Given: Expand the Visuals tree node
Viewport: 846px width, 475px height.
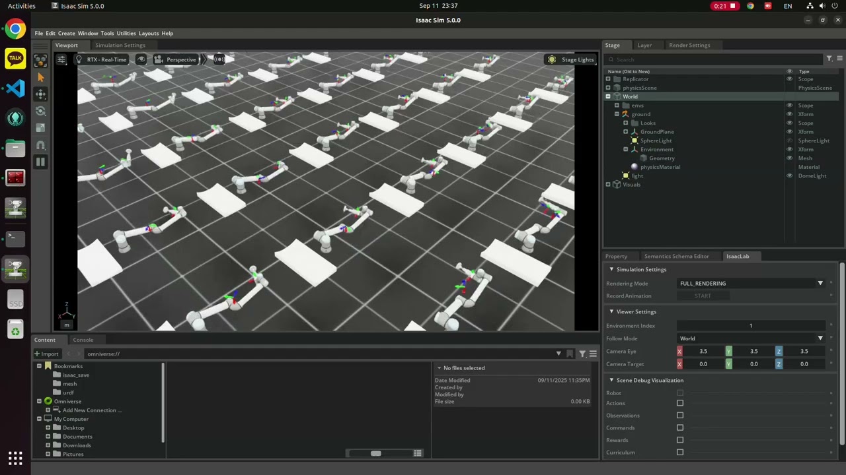Looking at the screenshot, I should tap(608, 185).
